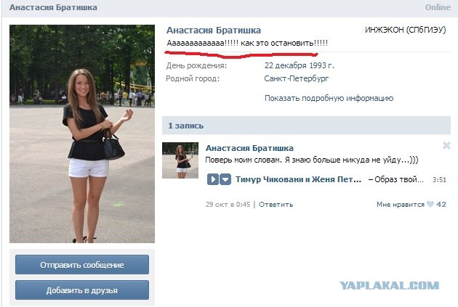Image resolution: width=458 pixels, height=307 pixels.
Task: Click the 42 likes counter
Action: [441, 205]
